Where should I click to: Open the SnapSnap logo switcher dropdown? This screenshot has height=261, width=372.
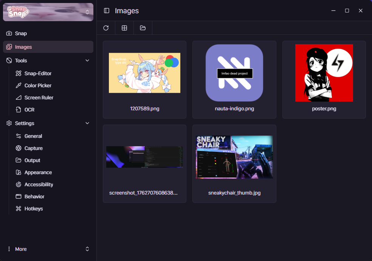(x=87, y=12)
